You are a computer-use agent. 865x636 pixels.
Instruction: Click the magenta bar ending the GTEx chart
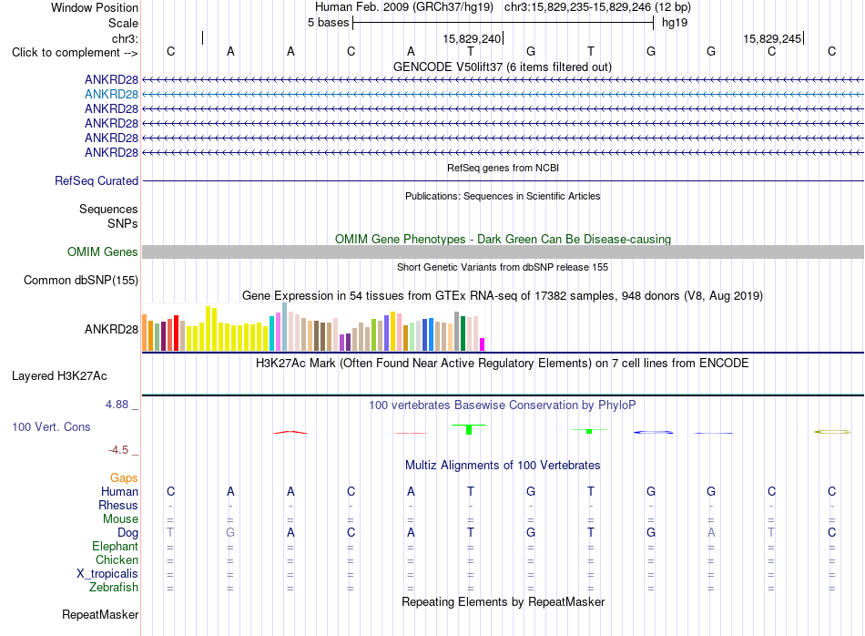click(x=483, y=344)
